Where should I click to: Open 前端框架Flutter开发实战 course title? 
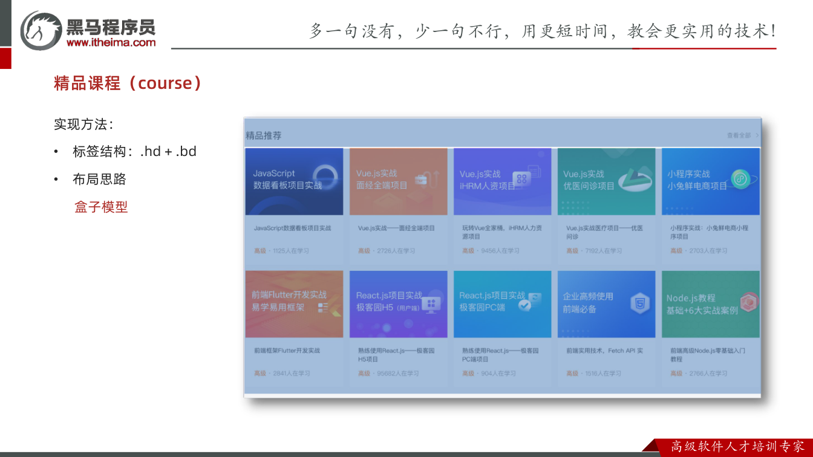pyautogui.click(x=287, y=351)
